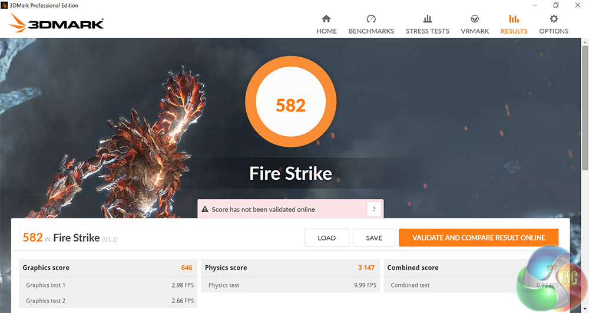Click the Combined test row label
This screenshot has height=313, width=589.
point(410,285)
